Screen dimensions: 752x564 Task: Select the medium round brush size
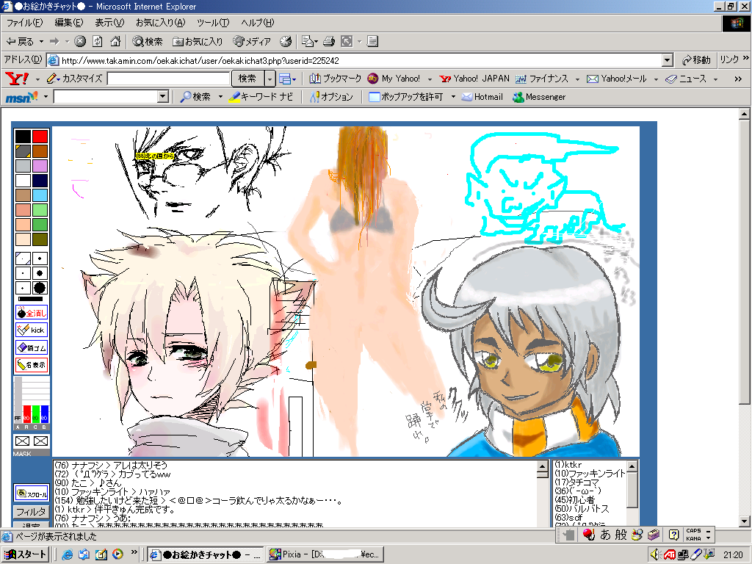click(40, 273)
